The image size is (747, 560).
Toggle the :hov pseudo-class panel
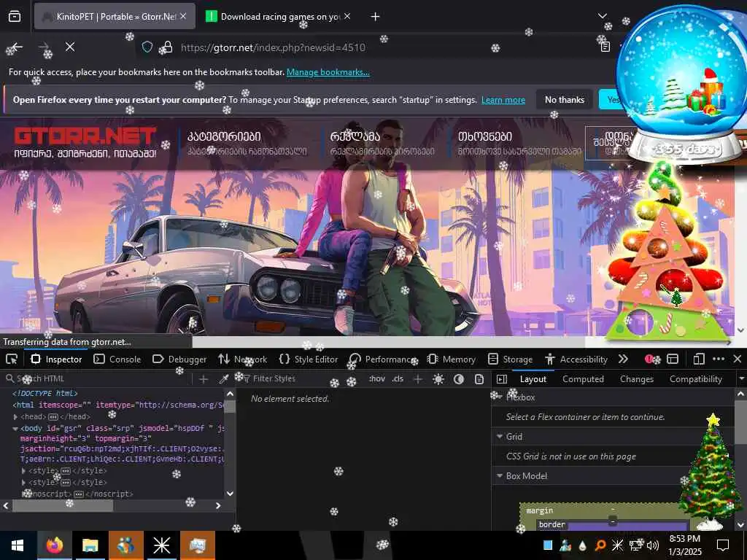(x=376, y=379)
